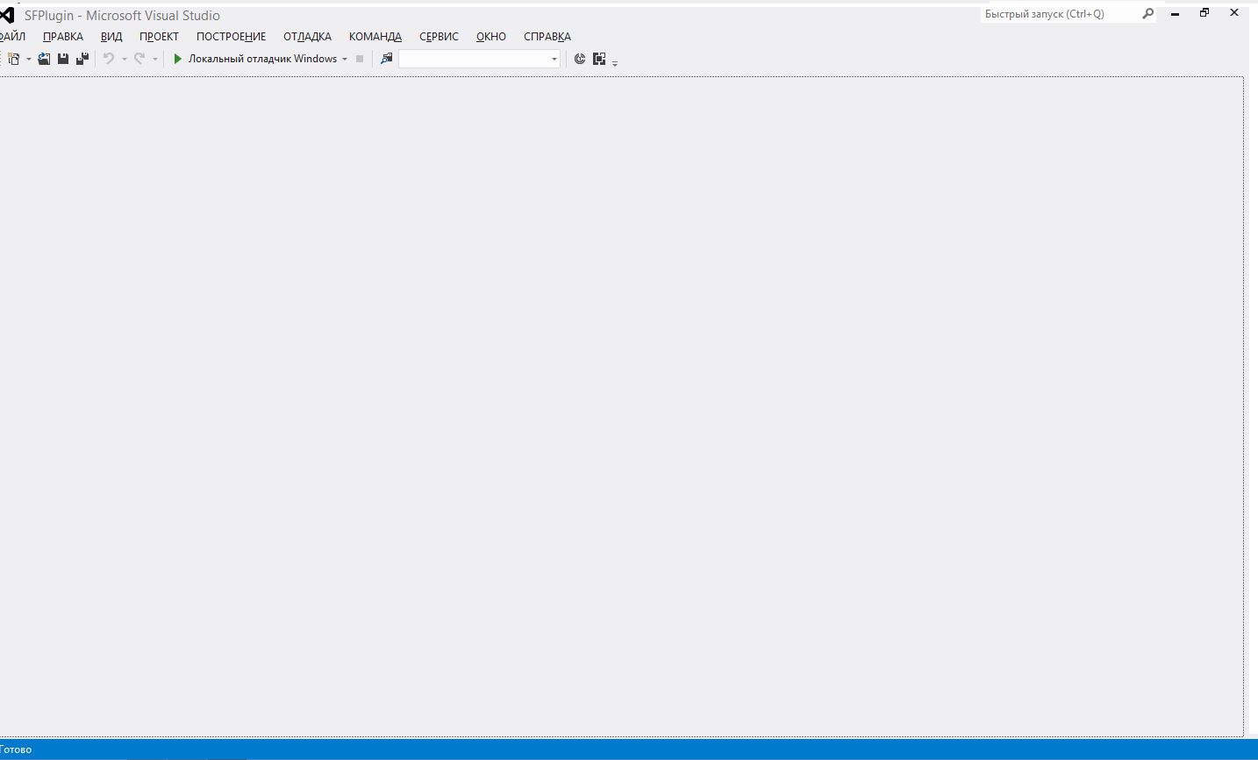The height and width of the screenshot is (760, 1258).
Task: Open the ФАЙЛ menu
Action: 12,37
